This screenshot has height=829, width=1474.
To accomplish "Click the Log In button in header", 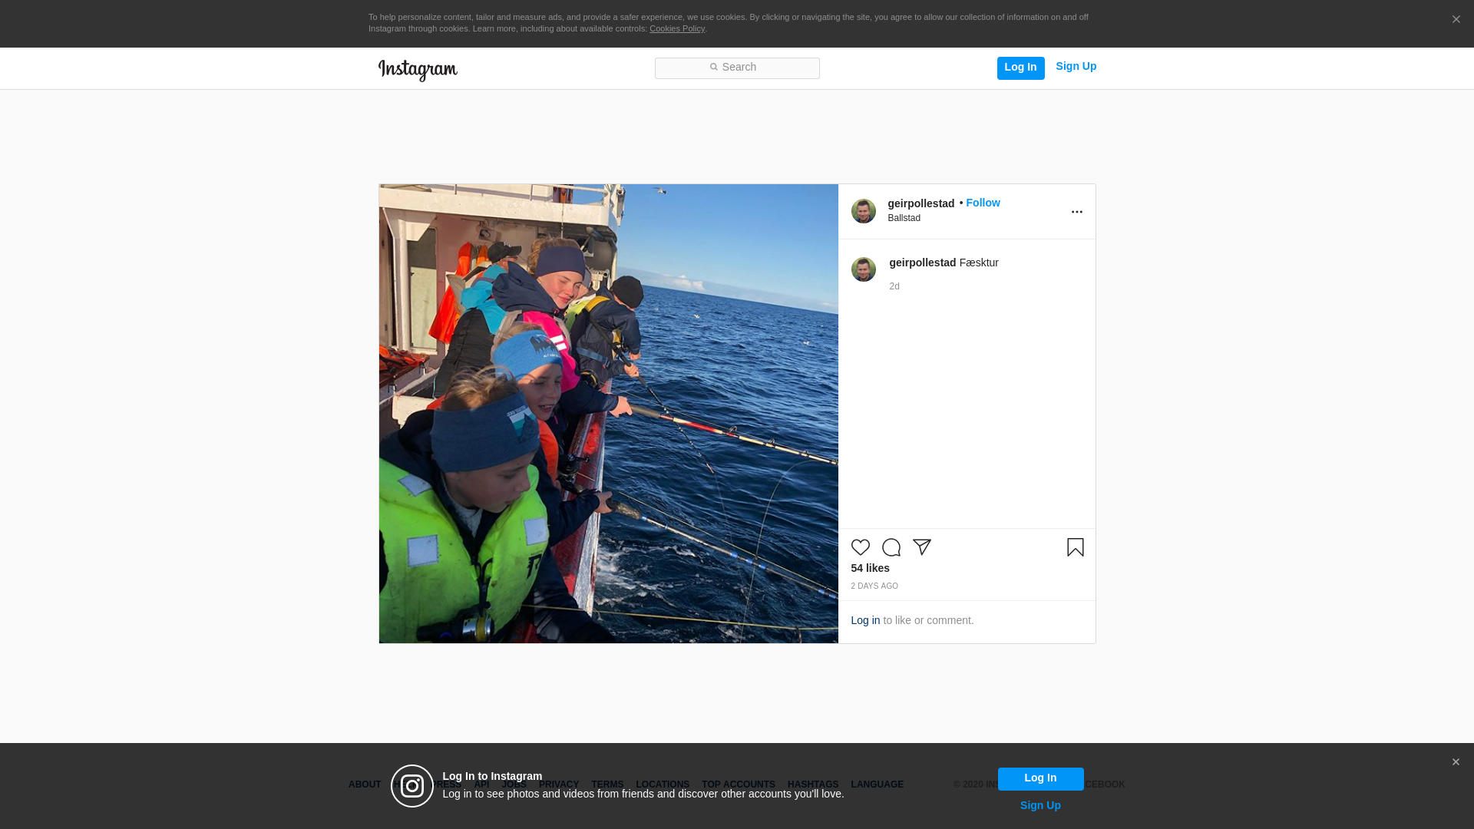I will 1020,68.
